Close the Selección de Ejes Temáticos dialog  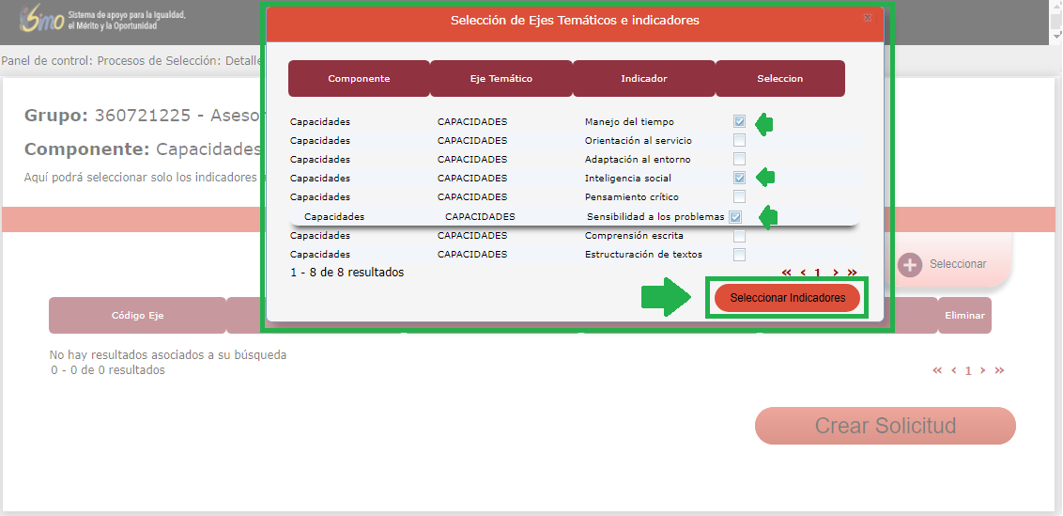pos(867,17)
